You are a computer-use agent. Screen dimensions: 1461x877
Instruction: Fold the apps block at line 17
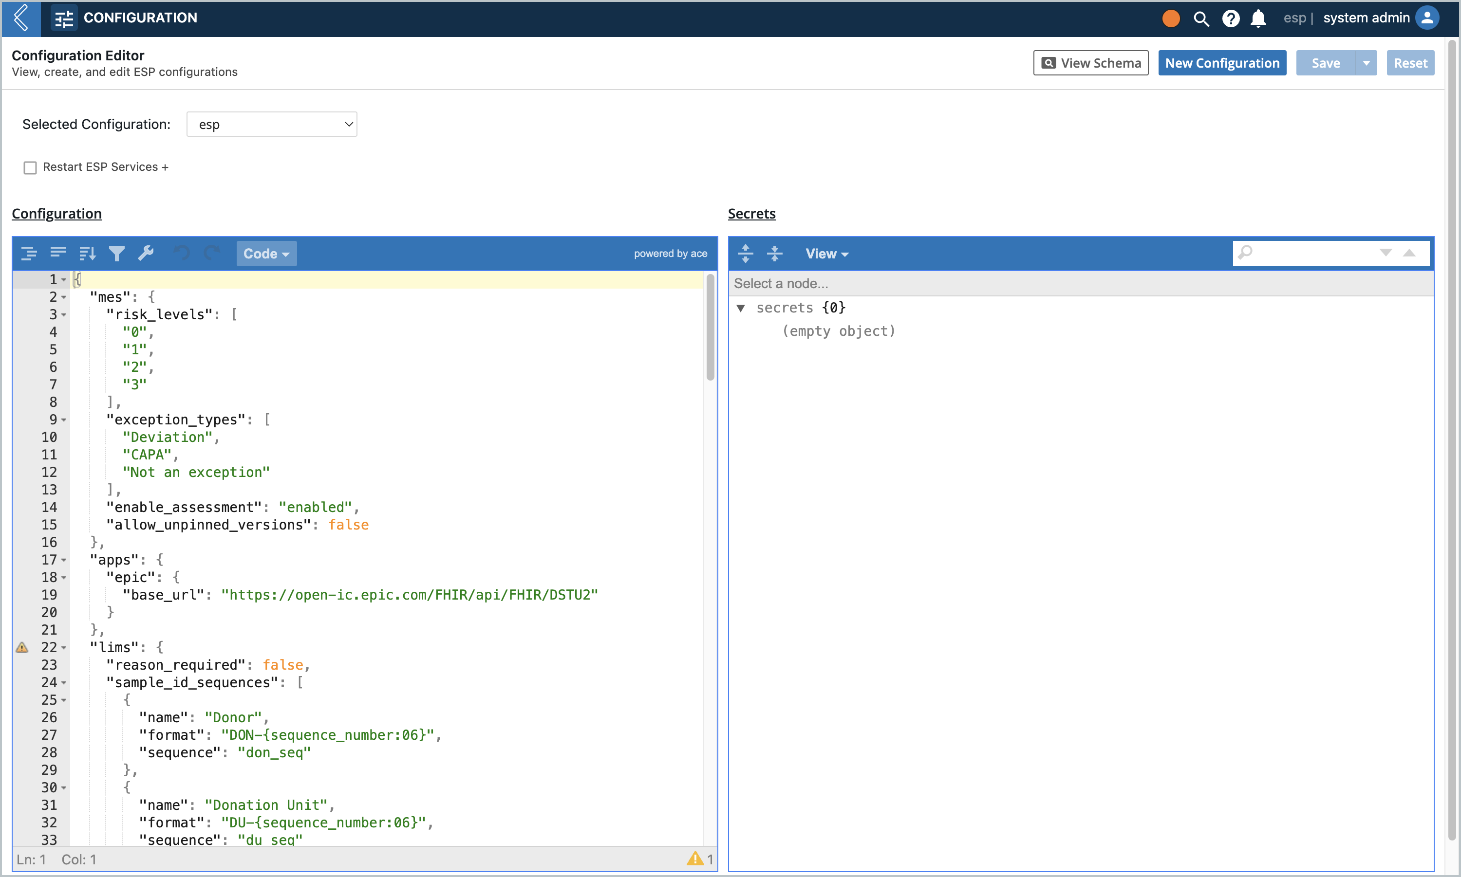[64, 560]
